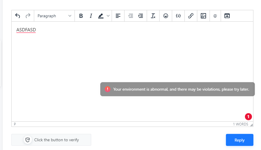This screenshot has width=261, height=150.
Task: Open the text alignment menu
Action: (x=118, y=16)
